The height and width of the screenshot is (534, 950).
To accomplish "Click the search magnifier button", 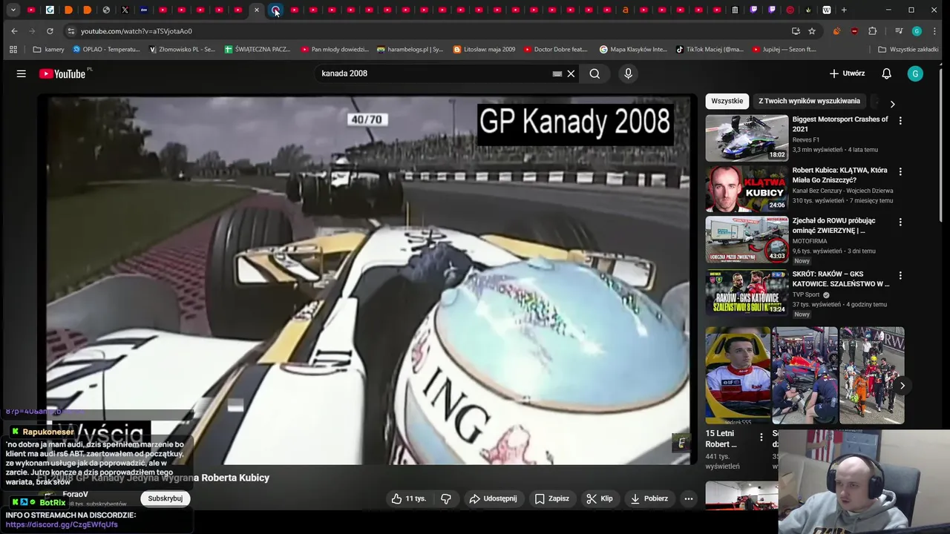I will 594,73.
